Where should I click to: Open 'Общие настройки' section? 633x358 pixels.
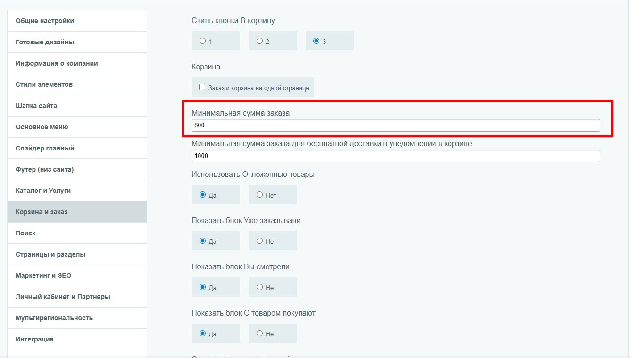tap(45, 21)
